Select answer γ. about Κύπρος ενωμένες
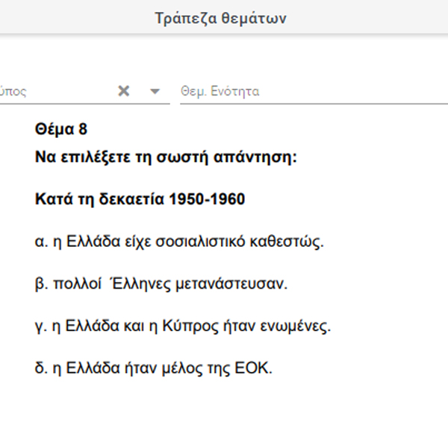Image resolution: width=448 pixels, height=431 pixels. (x=183, y=326)
